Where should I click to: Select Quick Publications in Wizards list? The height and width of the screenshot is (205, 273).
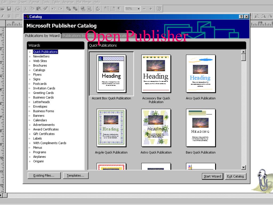45,52
